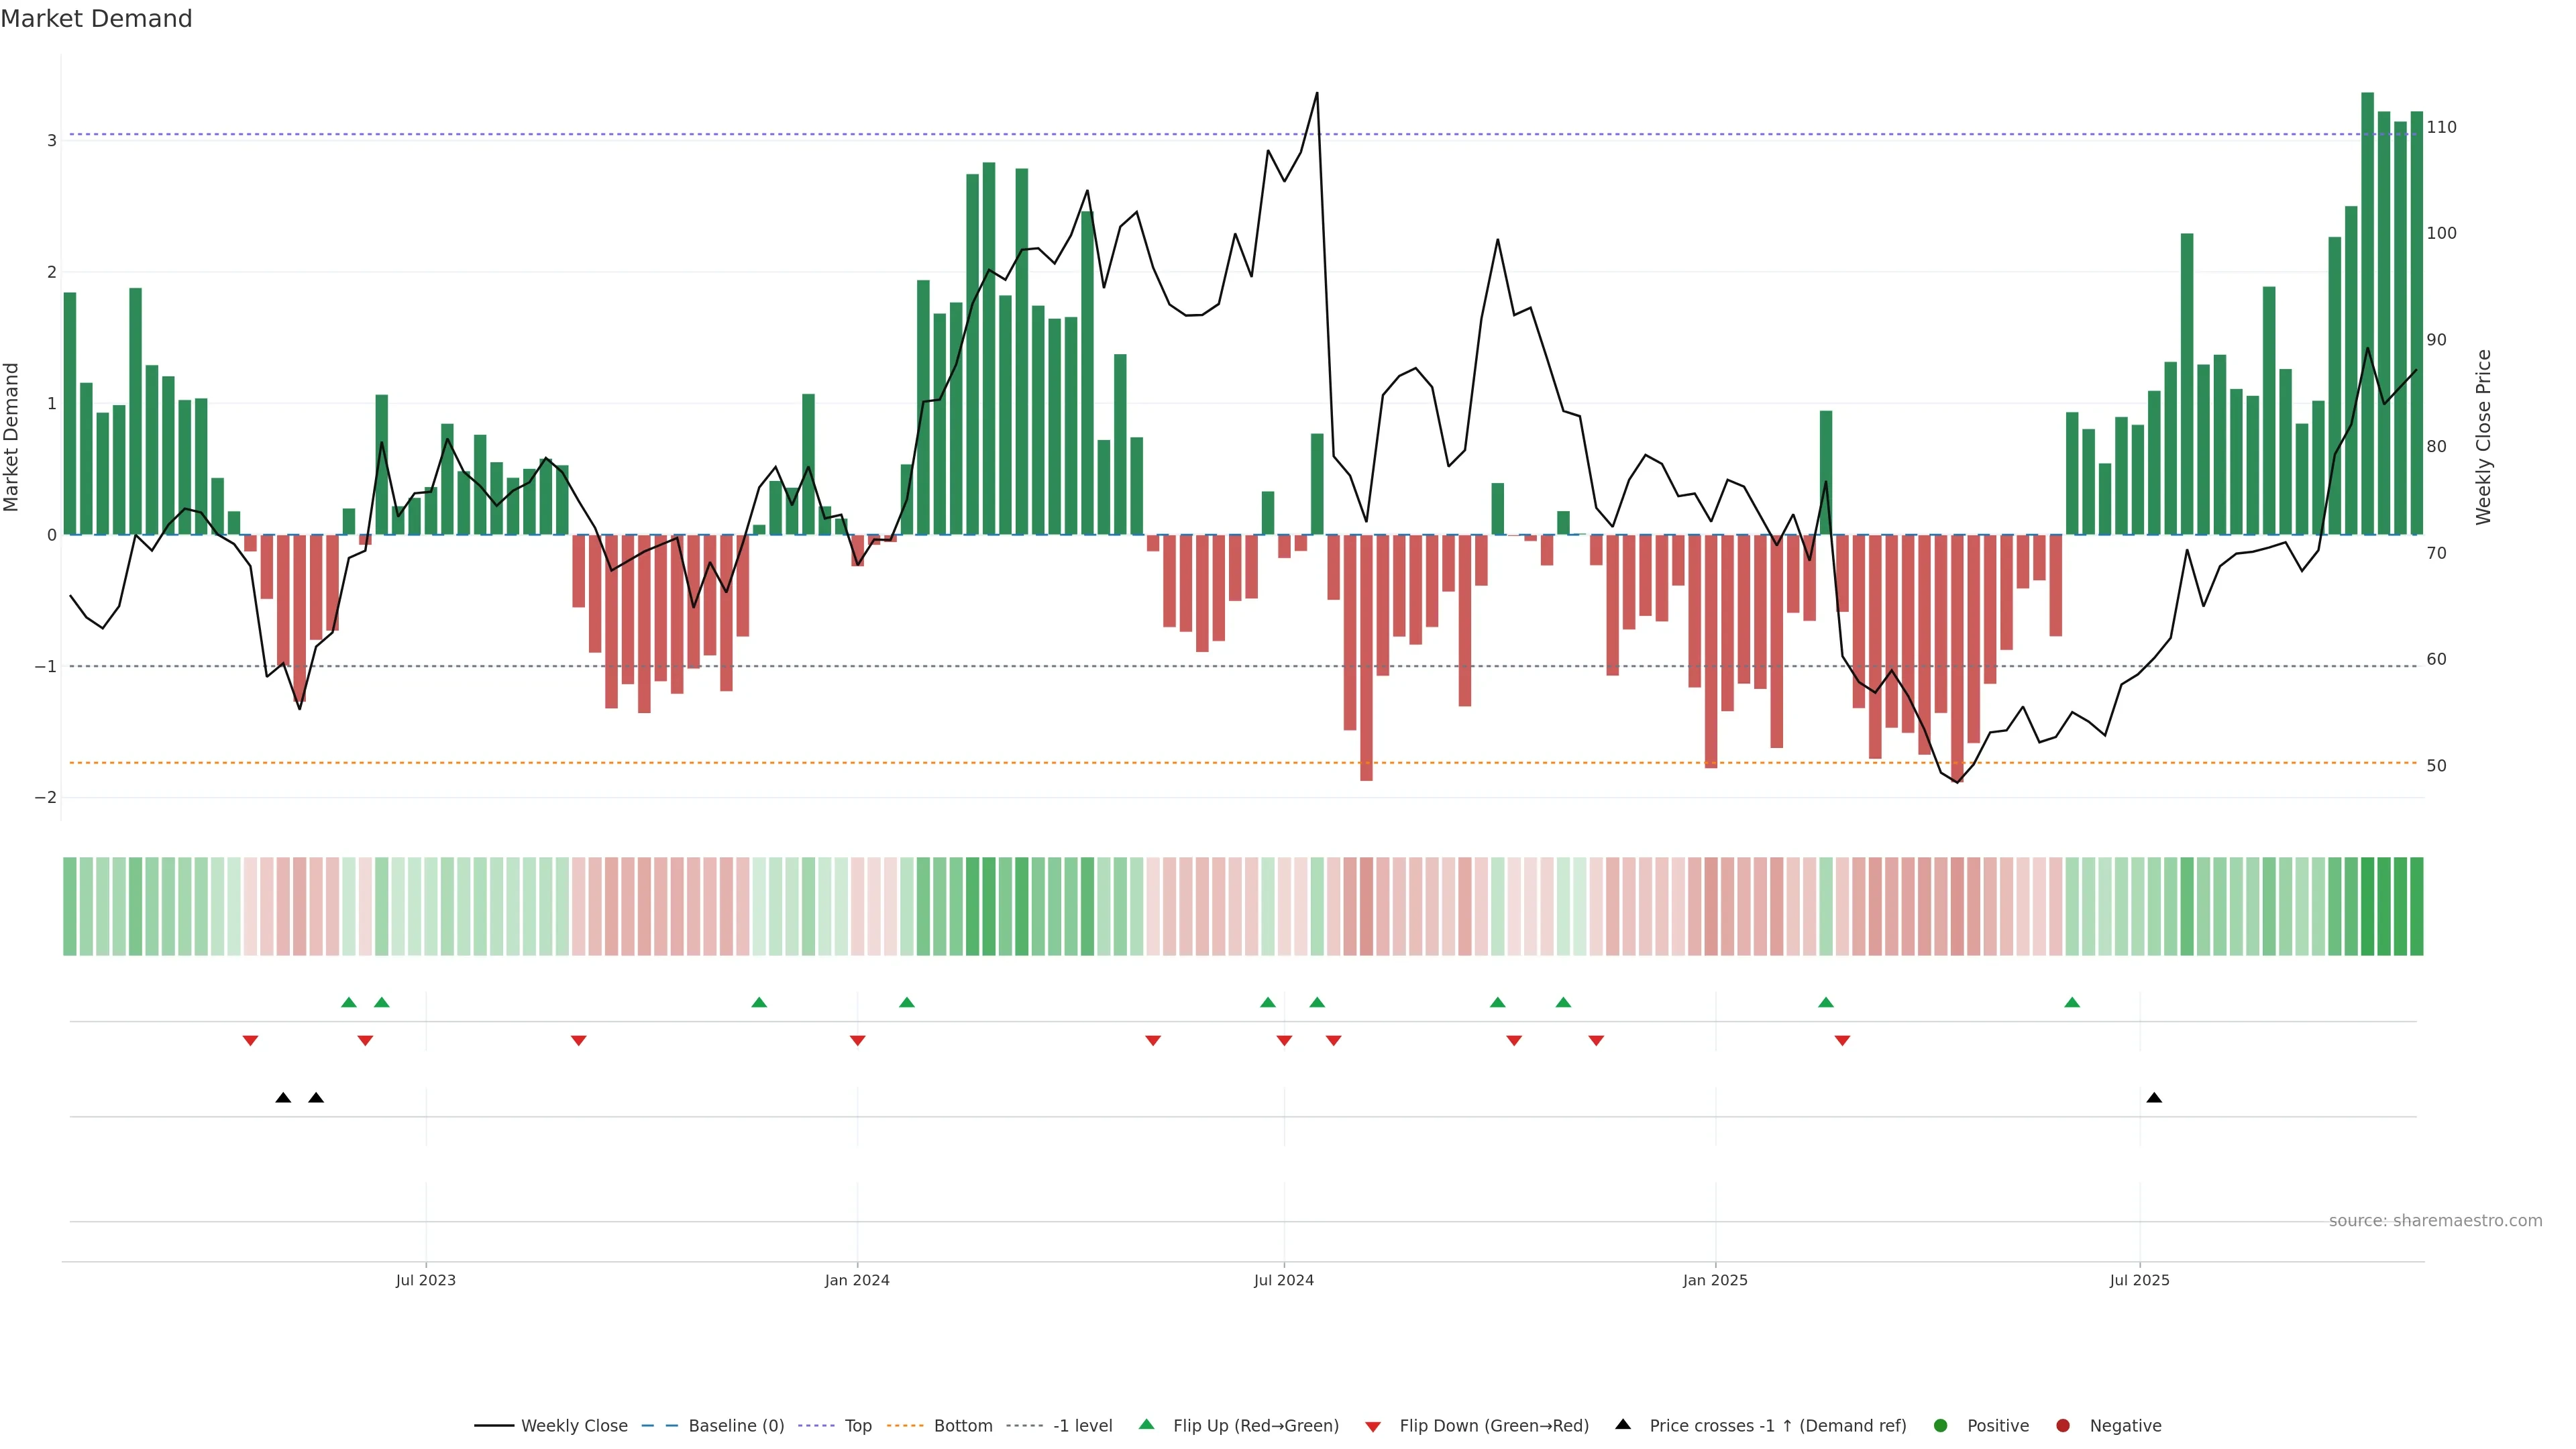Click the black price-cross triangle marker near Jul 2025

[2154, 1098]
